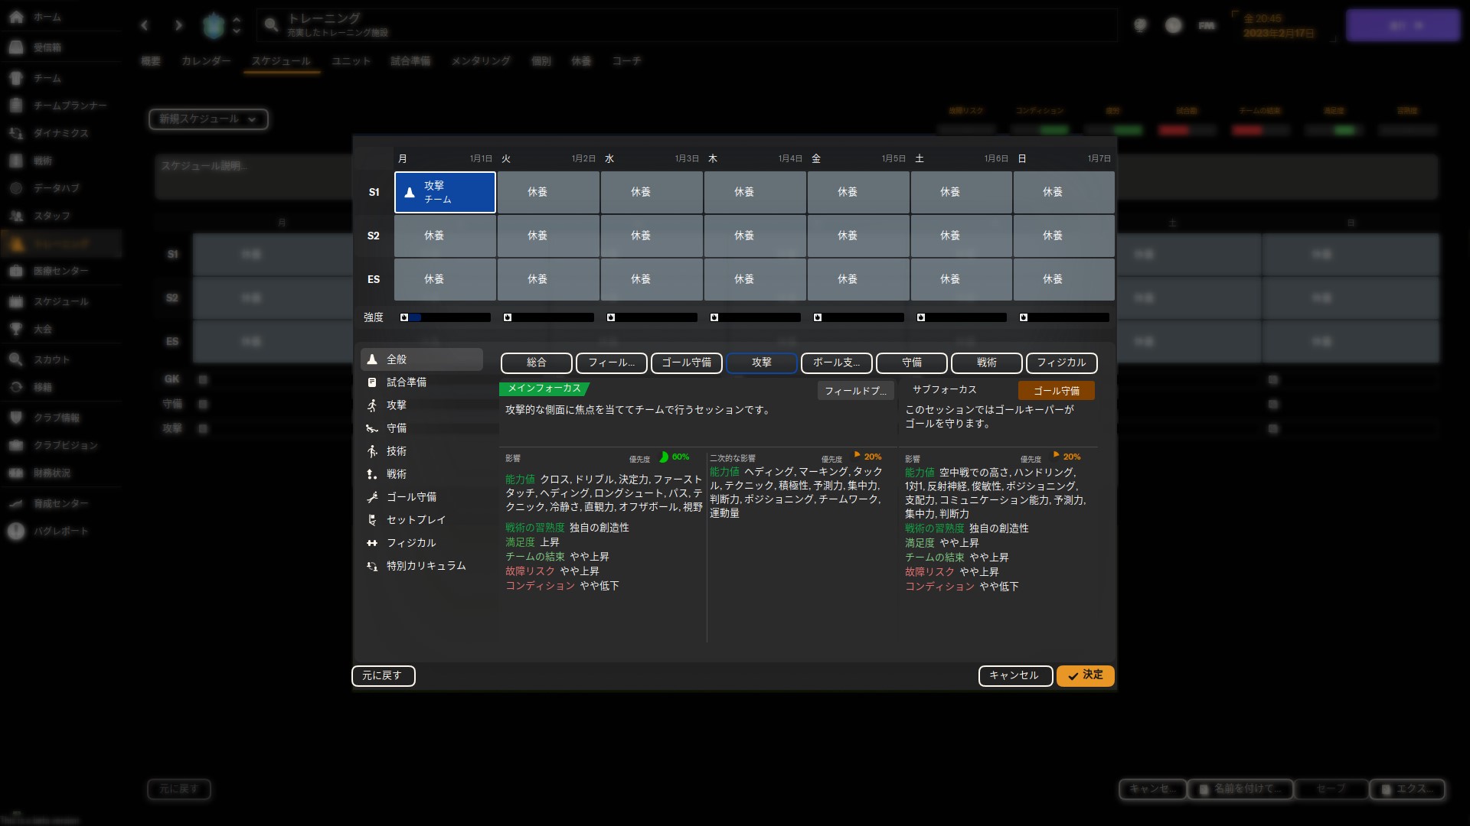
Task: Open the 特別カリキュラム category icon
Action: [x=372, y=566]
